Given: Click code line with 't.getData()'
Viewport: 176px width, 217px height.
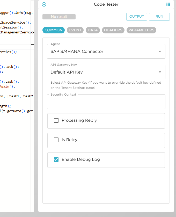Looking at the screenshot, I should [17, 111].
